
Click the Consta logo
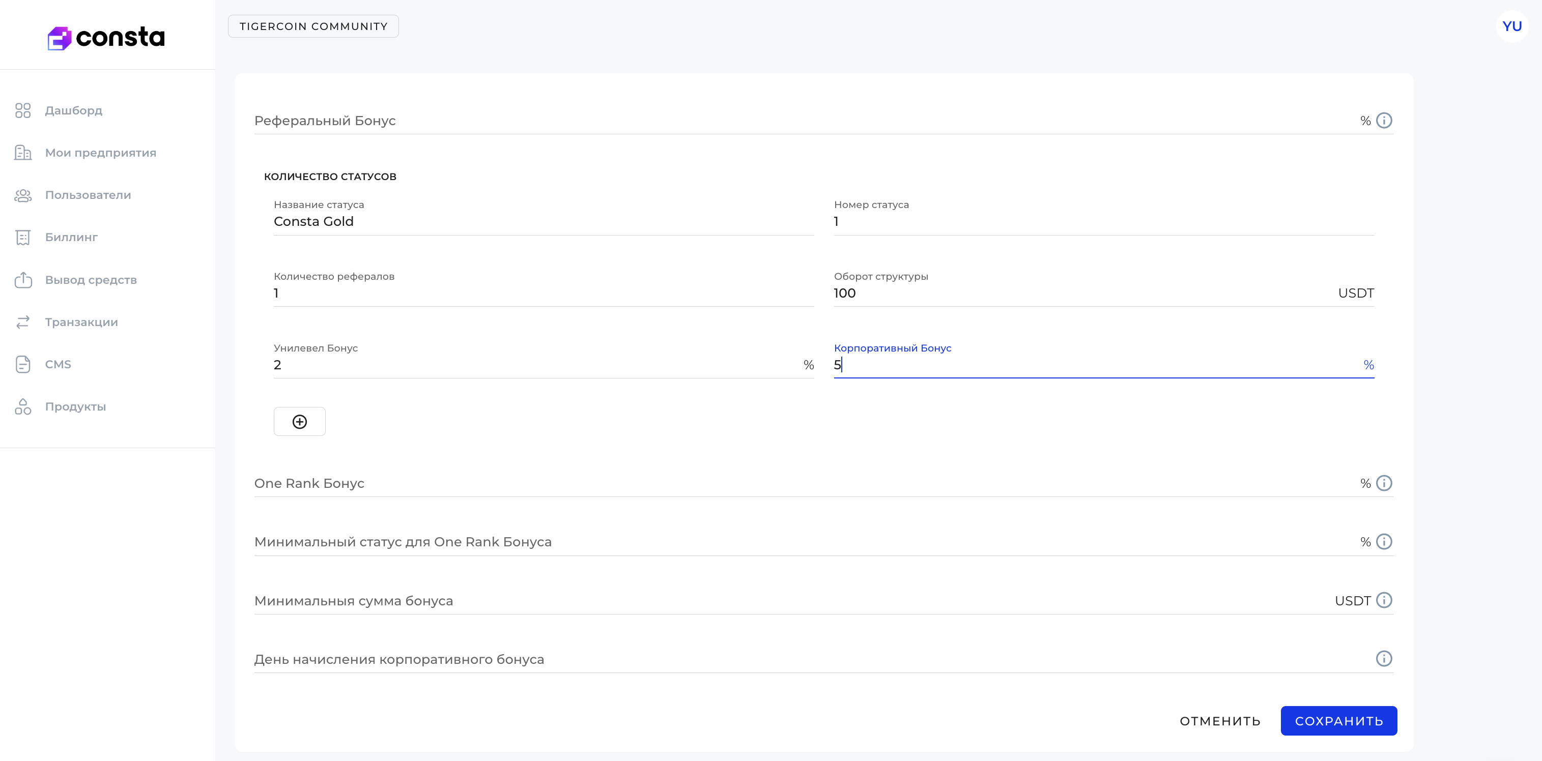pyautogui.click(x=106, y=38)
